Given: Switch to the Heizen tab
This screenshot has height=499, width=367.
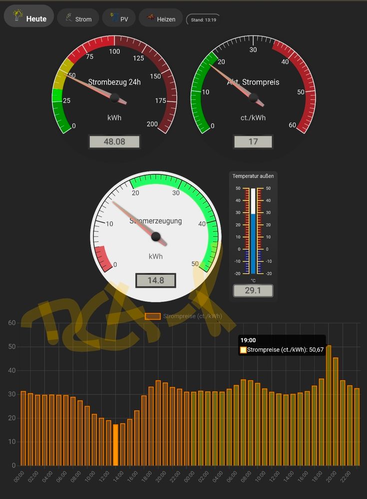Looking at the screenshot, I should point(161,18).
